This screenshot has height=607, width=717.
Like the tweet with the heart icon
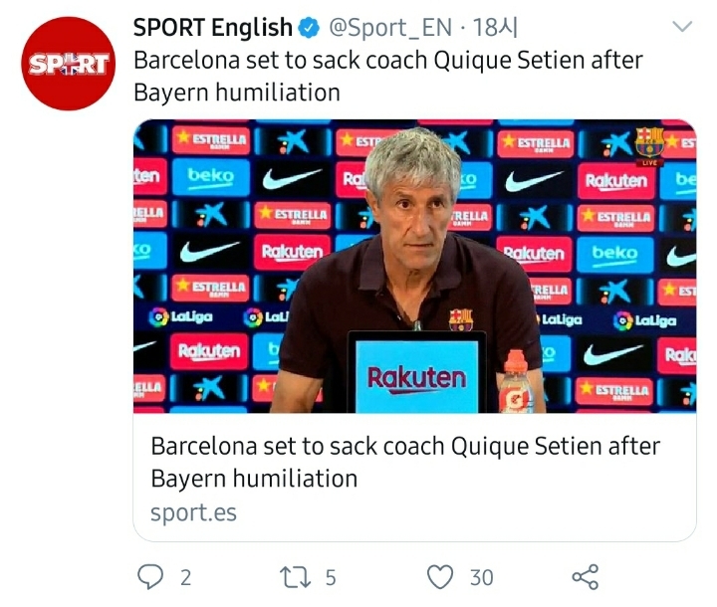pyautogui.click(x=439, y=575)
